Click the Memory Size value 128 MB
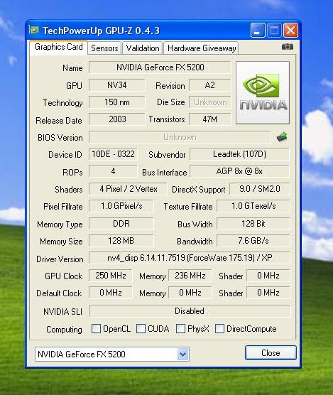The image size is (333, 395). 121,241
